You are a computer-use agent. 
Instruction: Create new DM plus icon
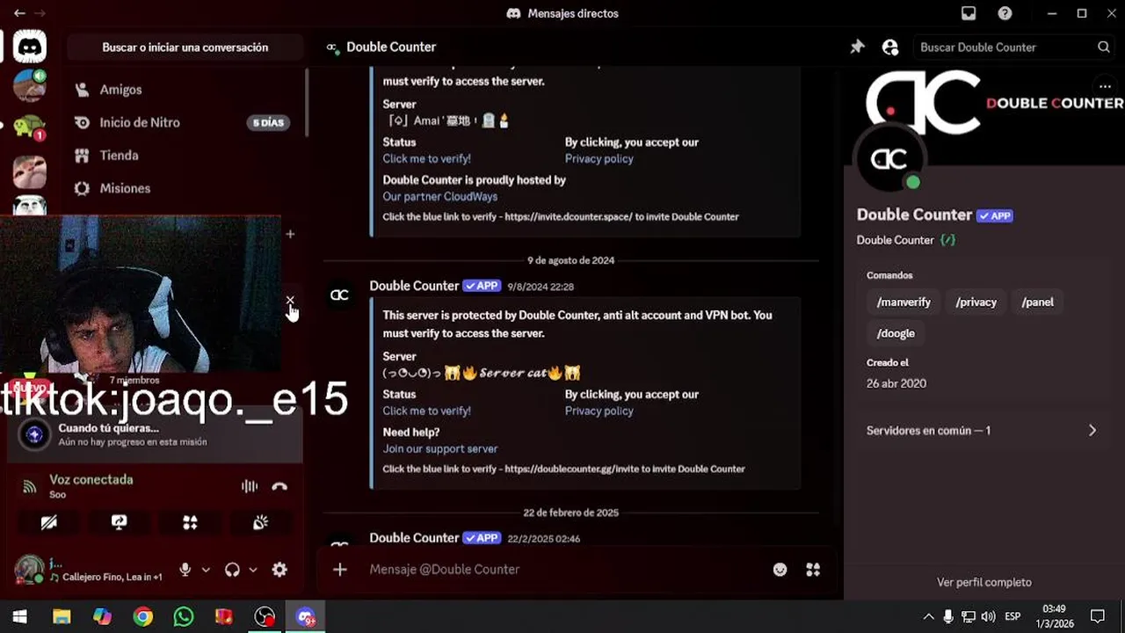click(x=290, y=234)
